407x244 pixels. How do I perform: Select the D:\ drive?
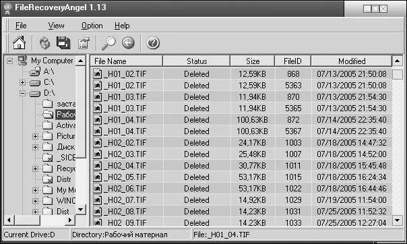[42, 93]
